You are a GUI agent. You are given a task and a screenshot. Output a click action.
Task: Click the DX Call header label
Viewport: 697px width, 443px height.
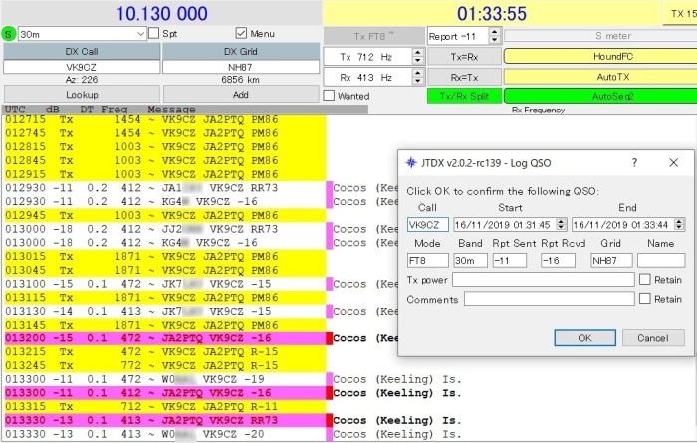(82, 51)
